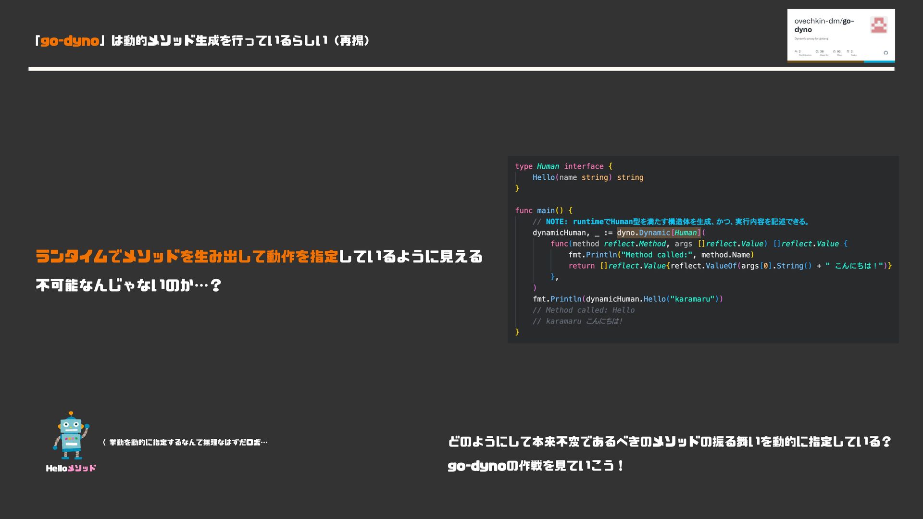This screenshot has height=519, width=923.
Task: Click the 'Used by' package icon
Action: pyautogui.click(x=817, y=51)
